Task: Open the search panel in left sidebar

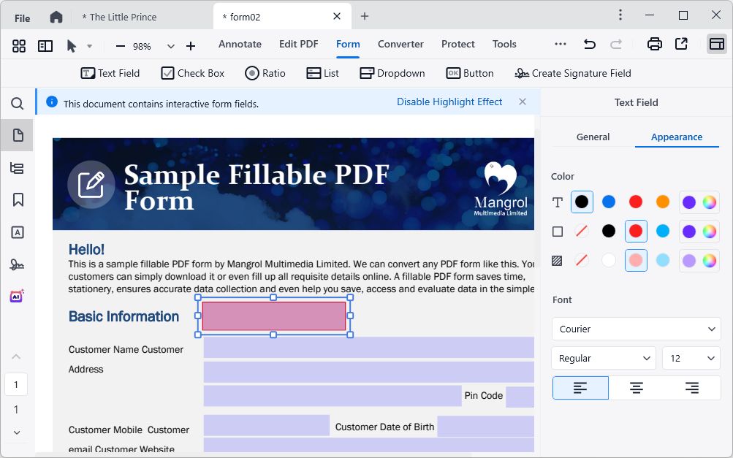Action: (x=18, y=104)
